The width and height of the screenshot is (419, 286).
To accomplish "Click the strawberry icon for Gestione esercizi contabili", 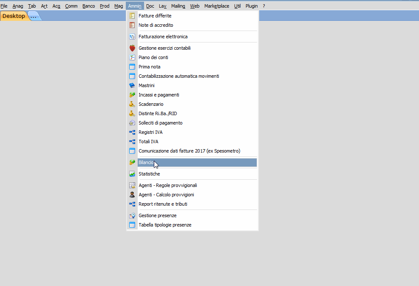I will (132, 48).
